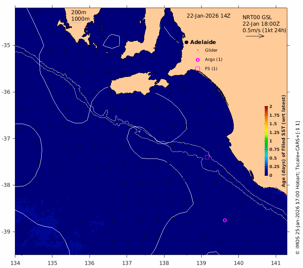The image size is (303, 268).
Task: Click the Glider legend label
Action: [x=211, y=50]
